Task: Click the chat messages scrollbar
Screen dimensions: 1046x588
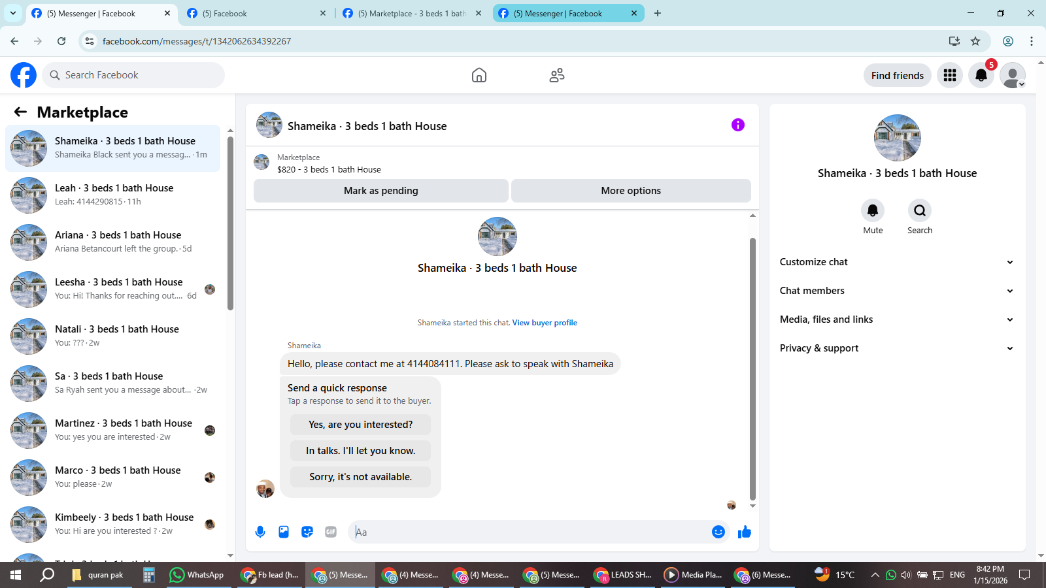Action: click(x=752, y=369)
